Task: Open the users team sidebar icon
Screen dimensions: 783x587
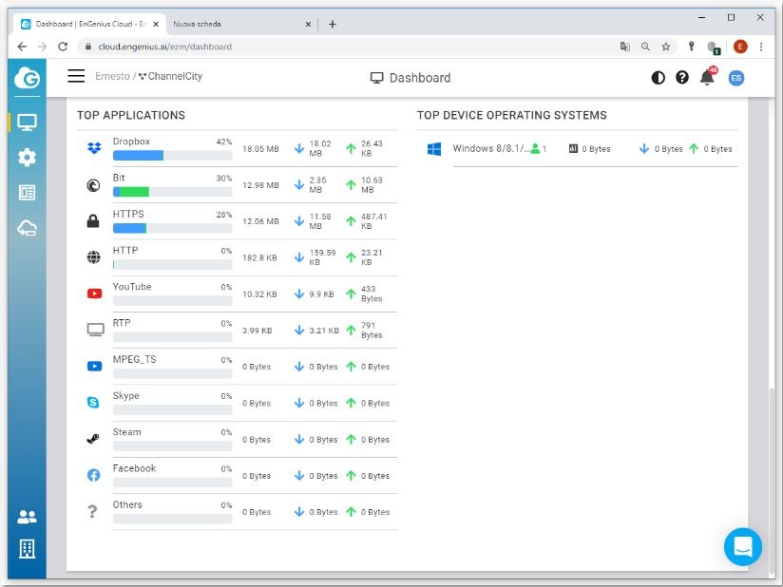Action: point(27,517)
